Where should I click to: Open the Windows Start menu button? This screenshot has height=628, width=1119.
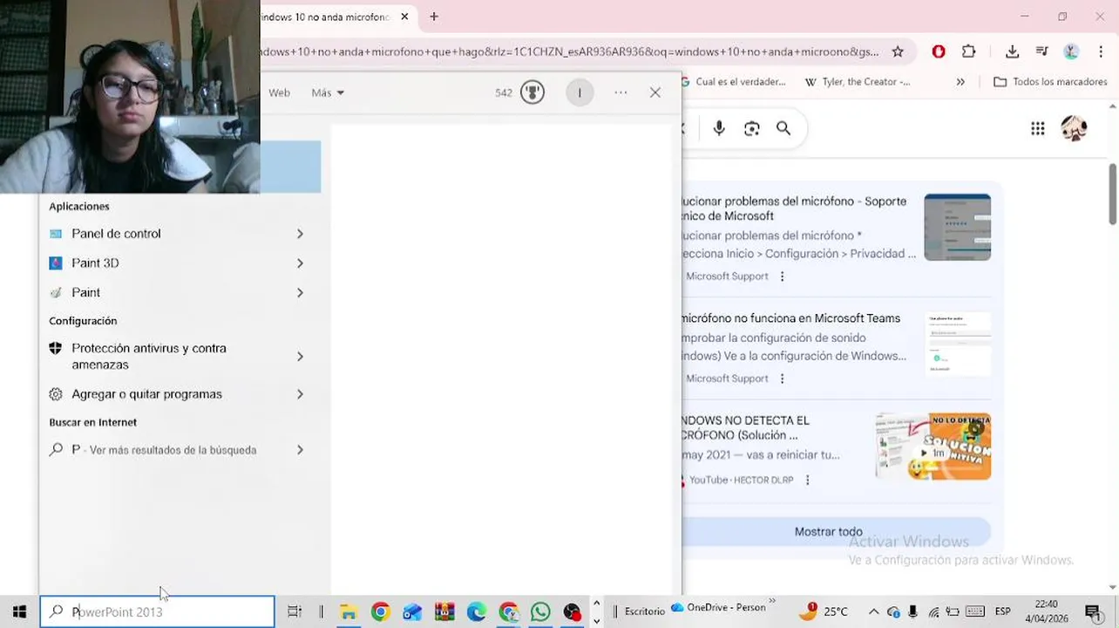(19, 611)
